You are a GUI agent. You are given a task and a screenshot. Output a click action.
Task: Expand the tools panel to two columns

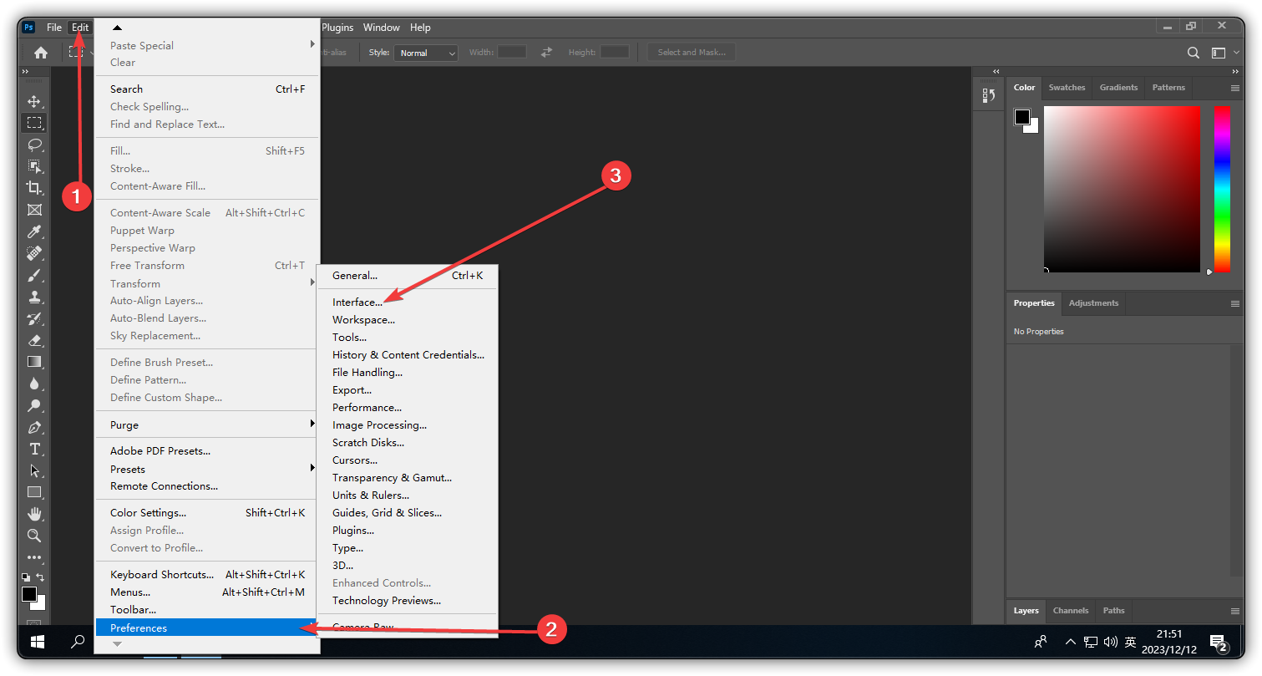(x=26, y=72)
